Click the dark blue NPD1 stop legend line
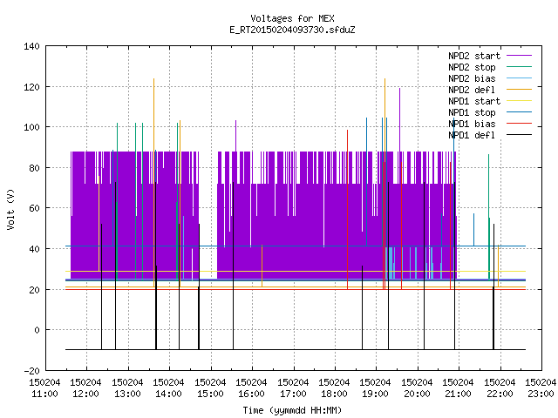This screenshot has height=418, width=558. [x=519, y=112]
